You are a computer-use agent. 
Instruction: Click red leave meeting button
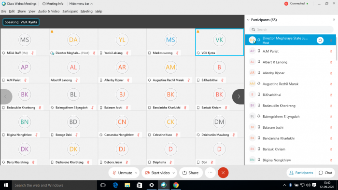point(223,173)
